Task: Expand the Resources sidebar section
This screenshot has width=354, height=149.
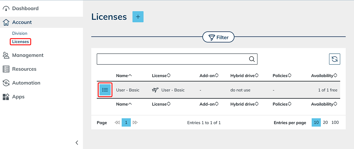Action: pyautogui.click(x=24, y=69)
